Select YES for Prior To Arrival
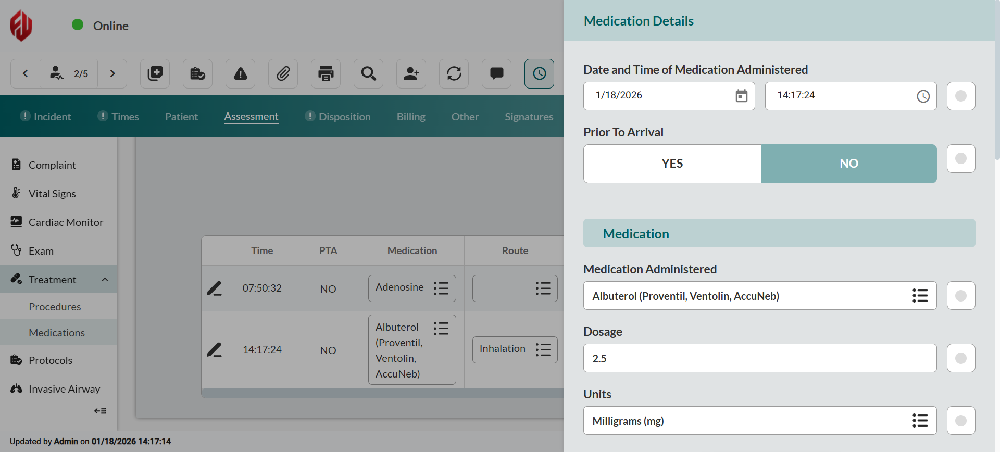Screen dimensions: 1000x452 (x=672, y=164)
